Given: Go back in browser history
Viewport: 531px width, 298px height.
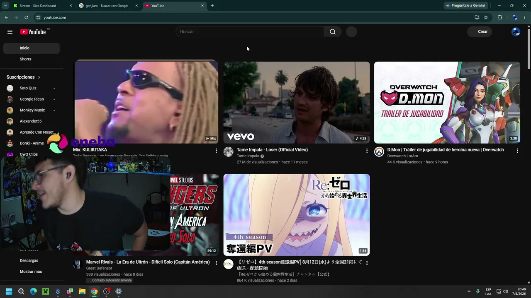Looking at the screenshot, I should [6, 17].
